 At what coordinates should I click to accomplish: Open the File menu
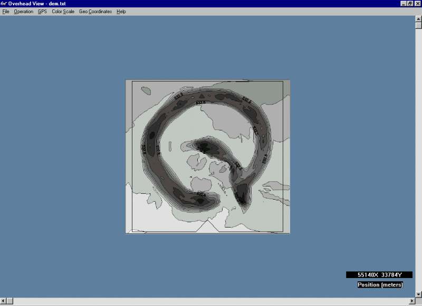click(x=6, y=12)
